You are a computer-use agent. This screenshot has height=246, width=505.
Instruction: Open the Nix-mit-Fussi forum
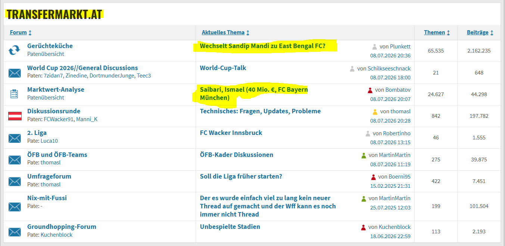point(47,198)
